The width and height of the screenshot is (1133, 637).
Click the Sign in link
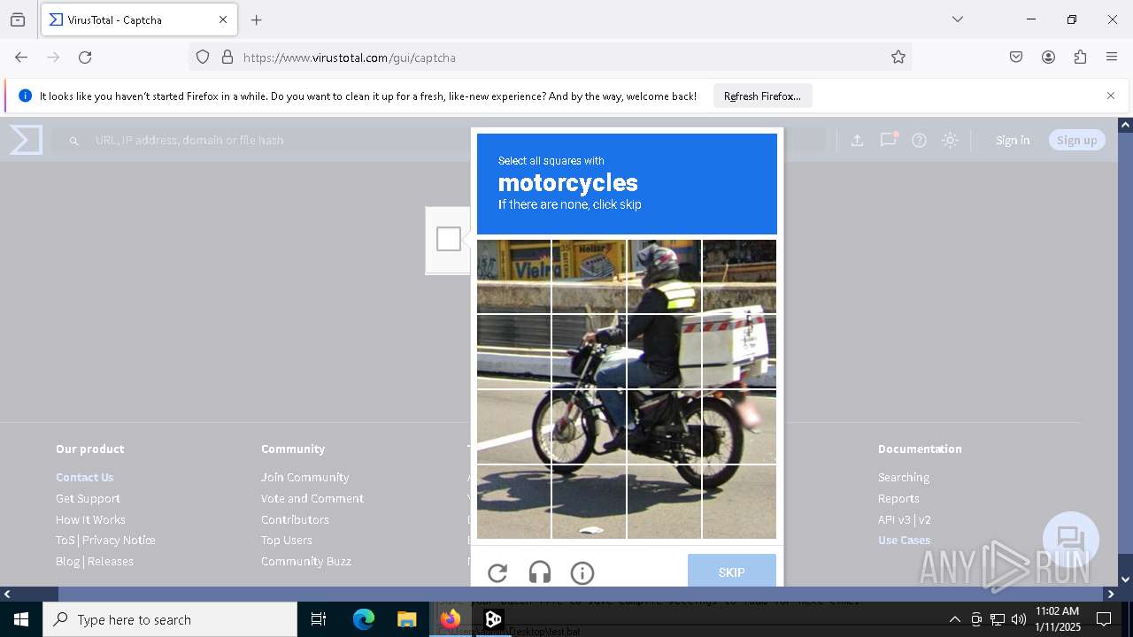pyautogui.click(x=1013, y=140)
